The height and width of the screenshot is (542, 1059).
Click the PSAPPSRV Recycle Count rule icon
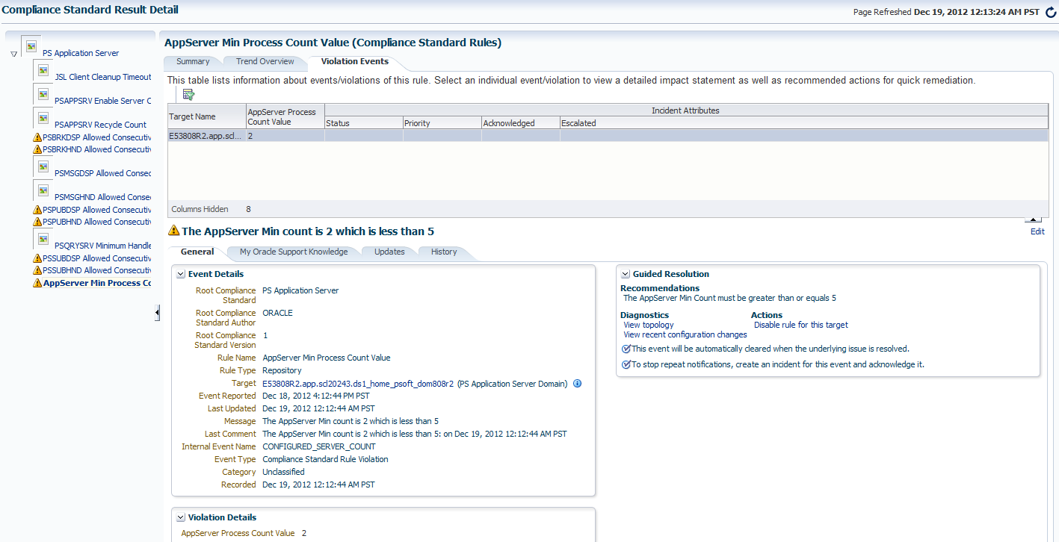click(x=43, y=118)
